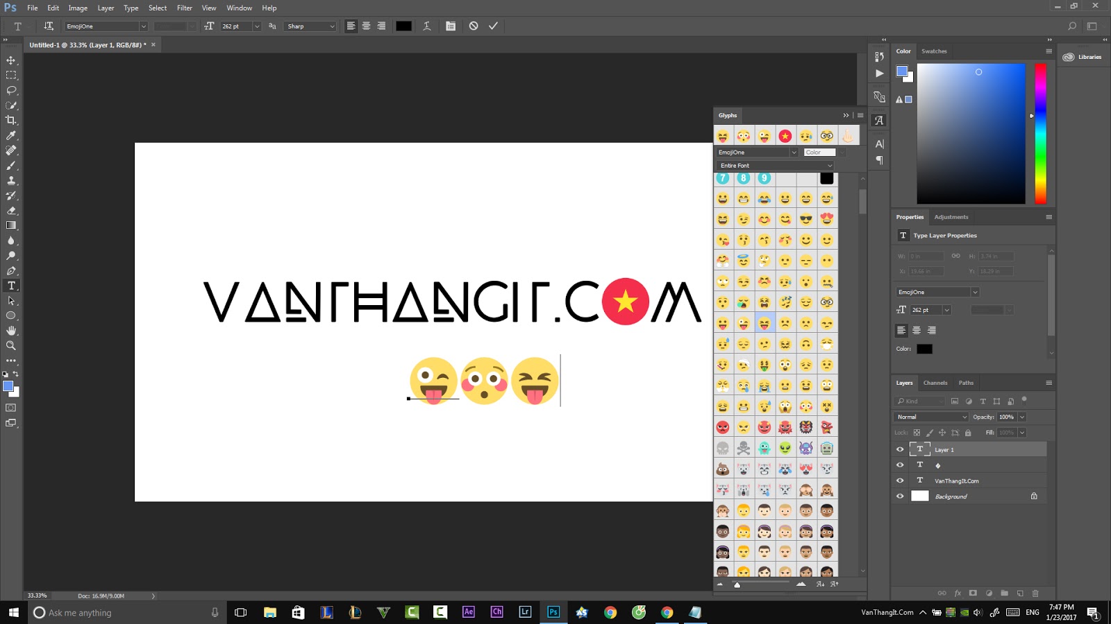
Task: Cancel current text edits
Action: coord(474,26)
